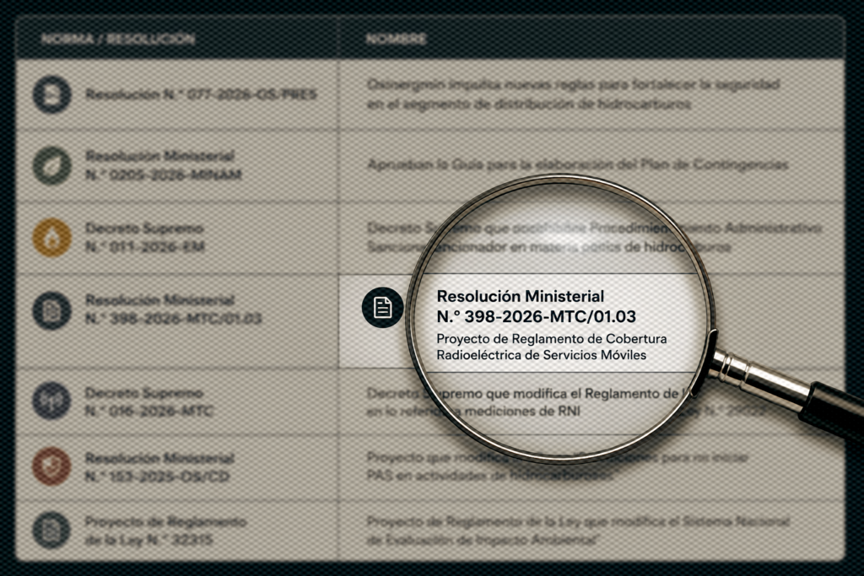Click the Osinergmin impulsa nuevas reglas description
864x576 pixels.
click(x=573, y=94)
